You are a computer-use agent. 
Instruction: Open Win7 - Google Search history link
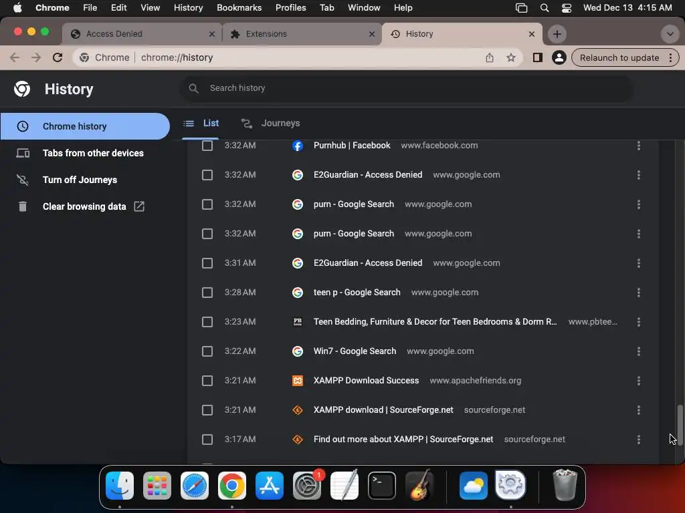tap(355, 351)
